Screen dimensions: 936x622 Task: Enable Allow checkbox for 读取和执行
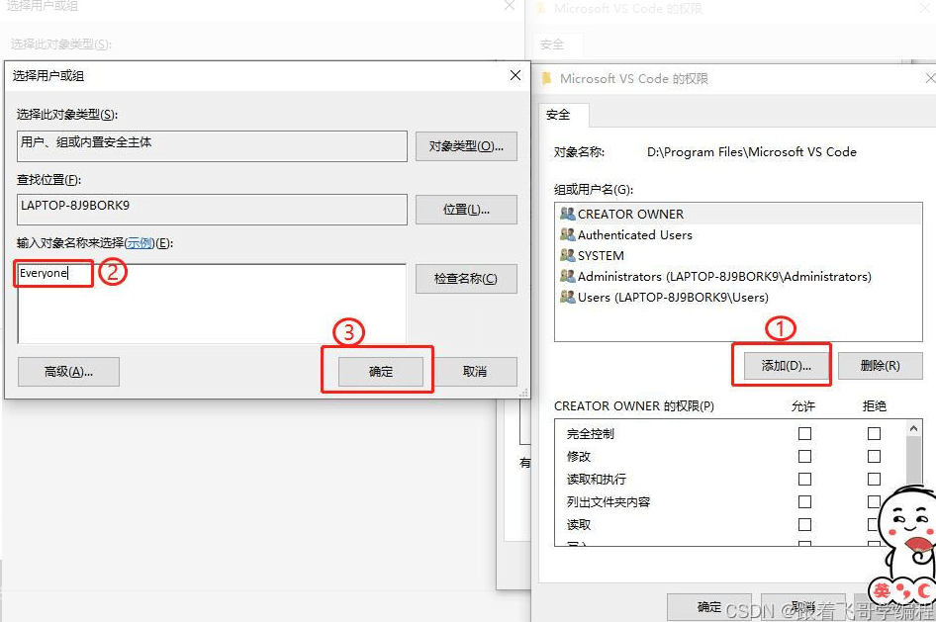(x=804, y=479)
